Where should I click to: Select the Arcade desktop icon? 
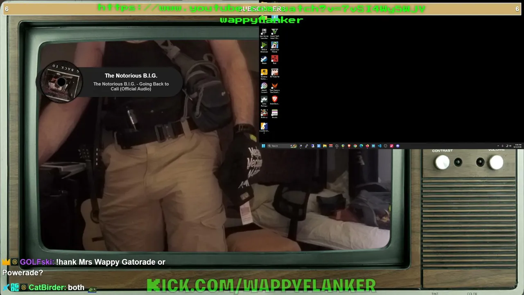pyautogui.click(x=275, y=114)
